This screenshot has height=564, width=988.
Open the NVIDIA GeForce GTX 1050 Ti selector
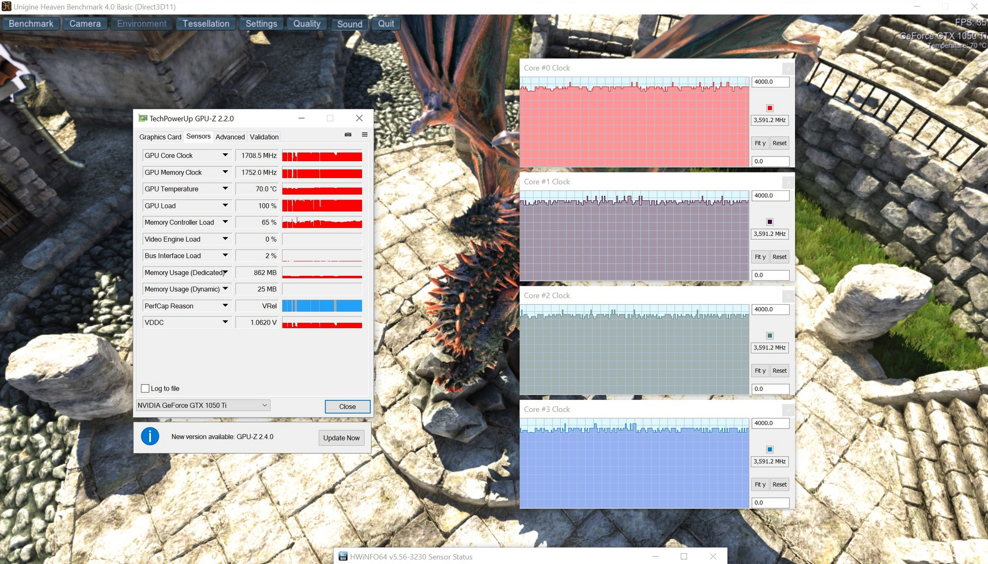[203, 406]
